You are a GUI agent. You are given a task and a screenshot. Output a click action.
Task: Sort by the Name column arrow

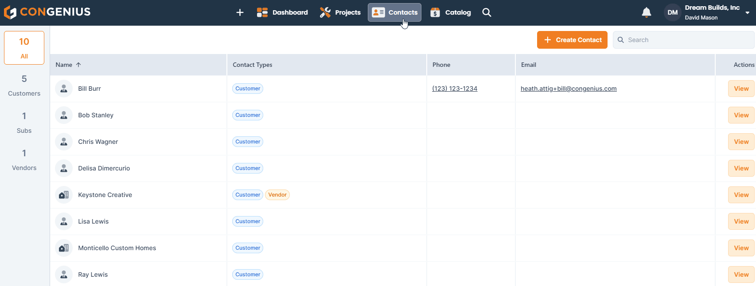[x=78, y=65]
